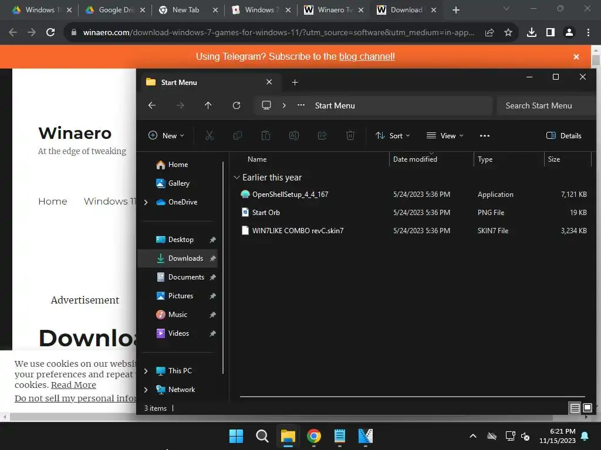The width and height of the screenshot is (601, 450).
Task: Expand This PC in navigation pane
Action: [x=146, y=371]
